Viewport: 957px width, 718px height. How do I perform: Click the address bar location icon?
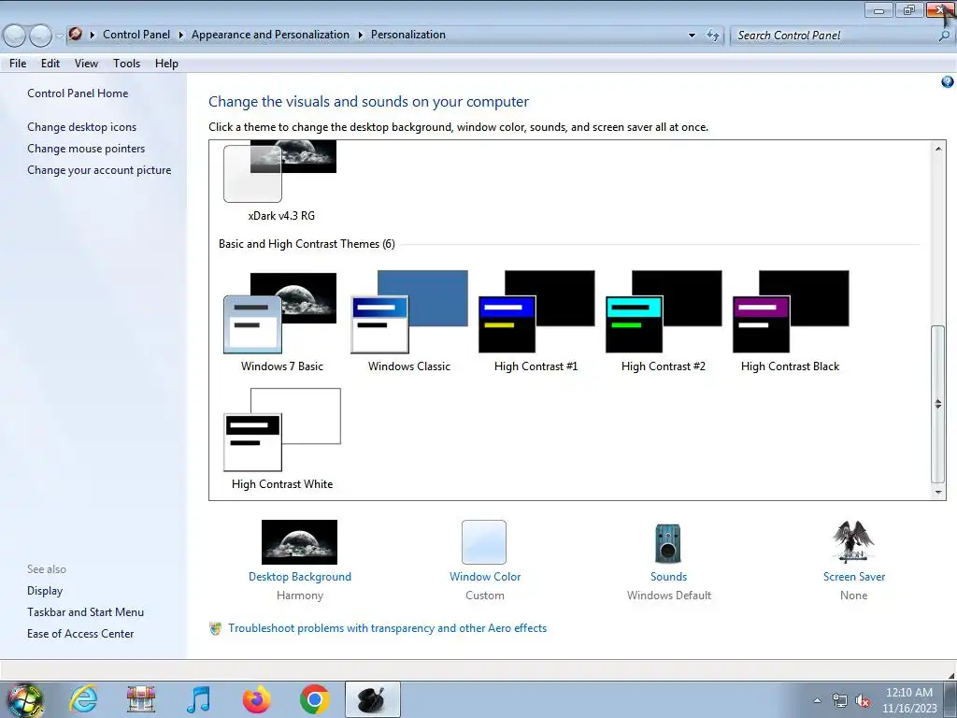[x=75, y=35]
